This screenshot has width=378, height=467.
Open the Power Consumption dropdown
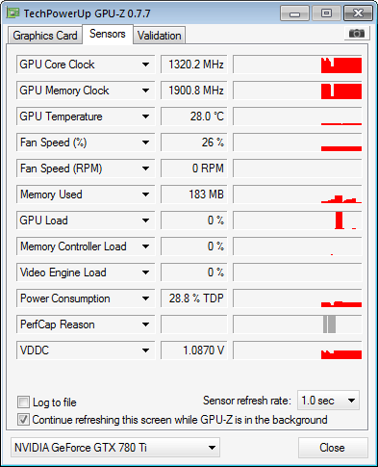(145, 298)
